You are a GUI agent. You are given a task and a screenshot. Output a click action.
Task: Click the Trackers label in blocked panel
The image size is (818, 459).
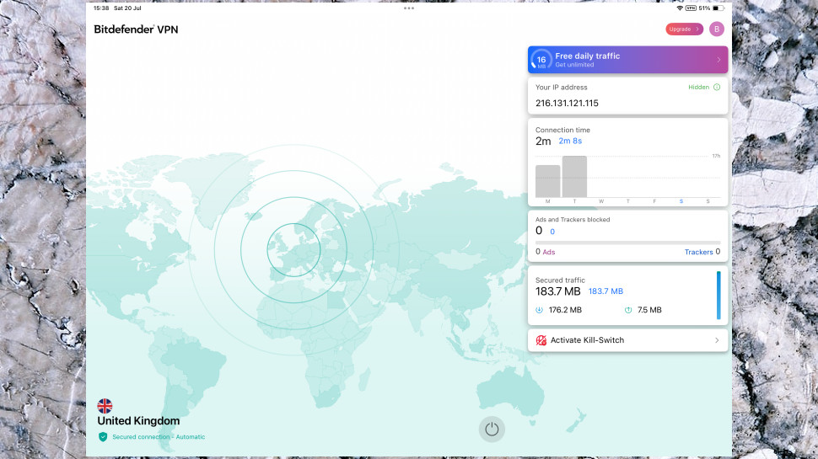coord(698,252)
